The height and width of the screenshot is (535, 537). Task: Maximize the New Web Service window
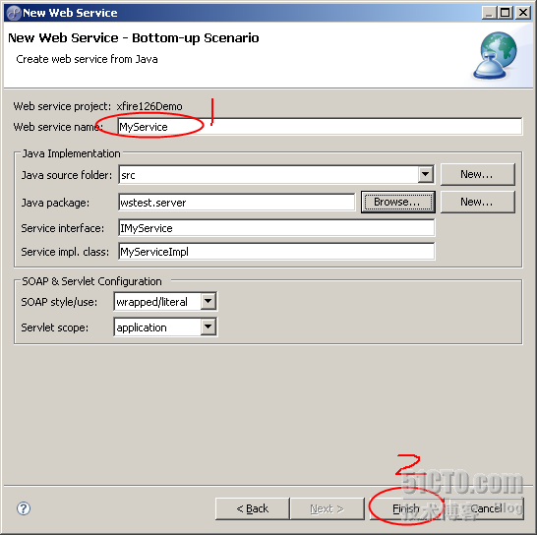tap(506, 13)
